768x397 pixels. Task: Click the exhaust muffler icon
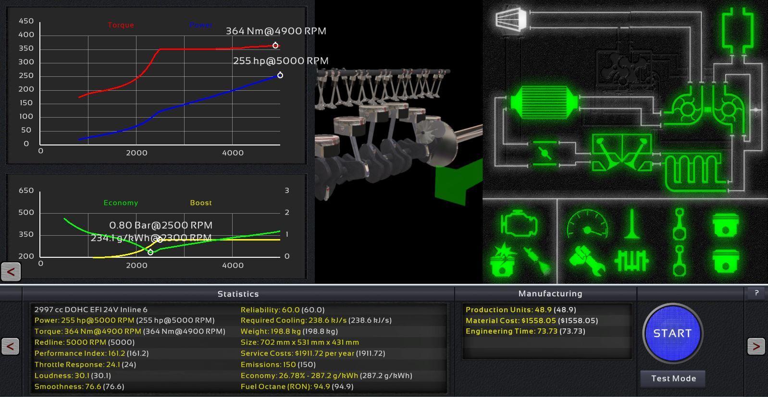pos(738,30)
